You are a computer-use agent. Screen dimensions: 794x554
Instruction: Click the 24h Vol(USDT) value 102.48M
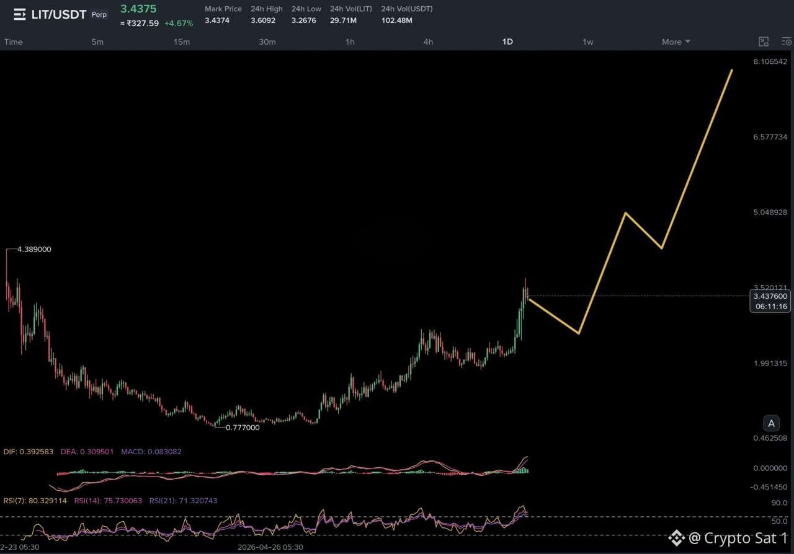(397, 20)
